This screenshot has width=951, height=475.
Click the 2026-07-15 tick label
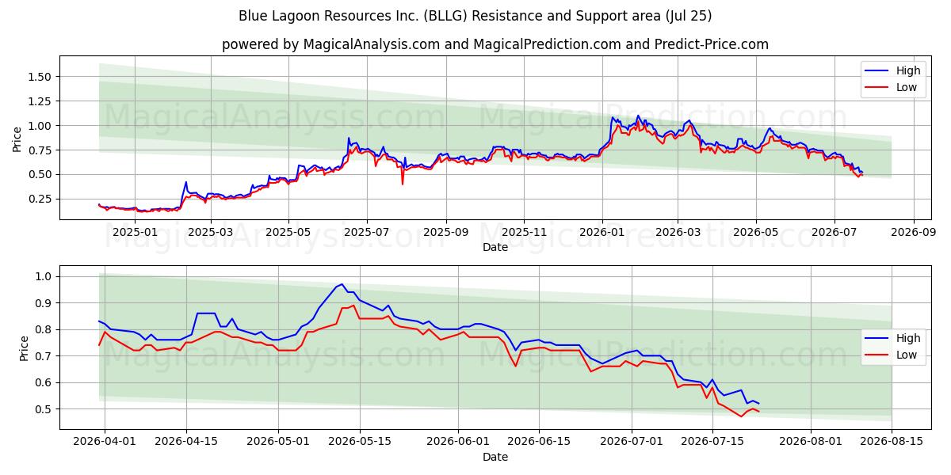(x=713, y=442)
